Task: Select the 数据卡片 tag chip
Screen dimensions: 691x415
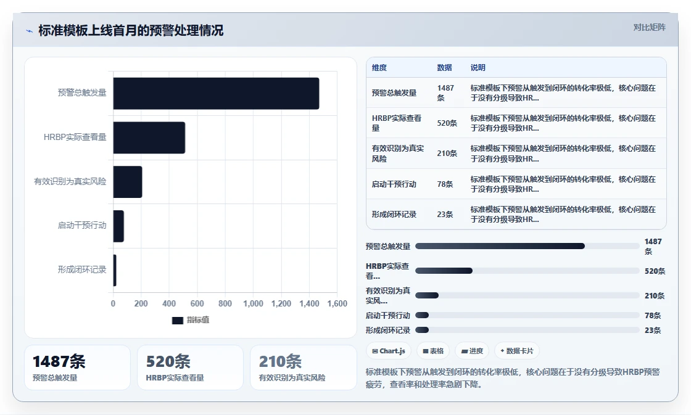Action: pyautogui.click(x=517, y=351)
